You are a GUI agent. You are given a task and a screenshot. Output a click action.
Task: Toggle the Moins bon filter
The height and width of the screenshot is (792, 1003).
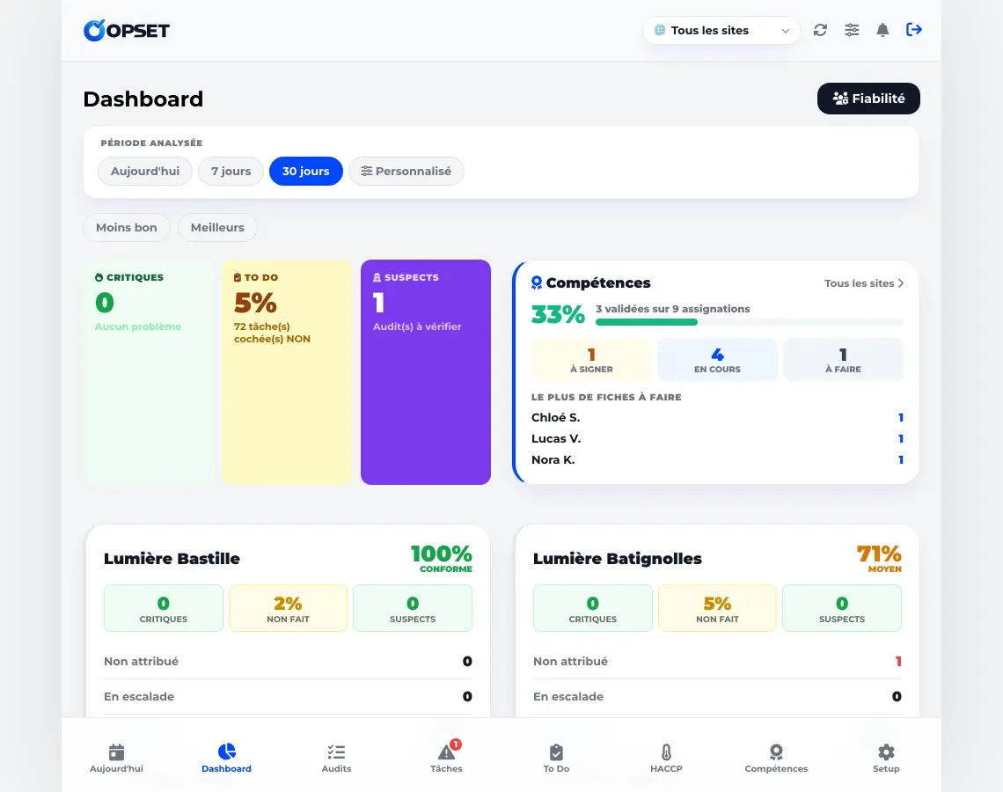(x=127, y=228)
